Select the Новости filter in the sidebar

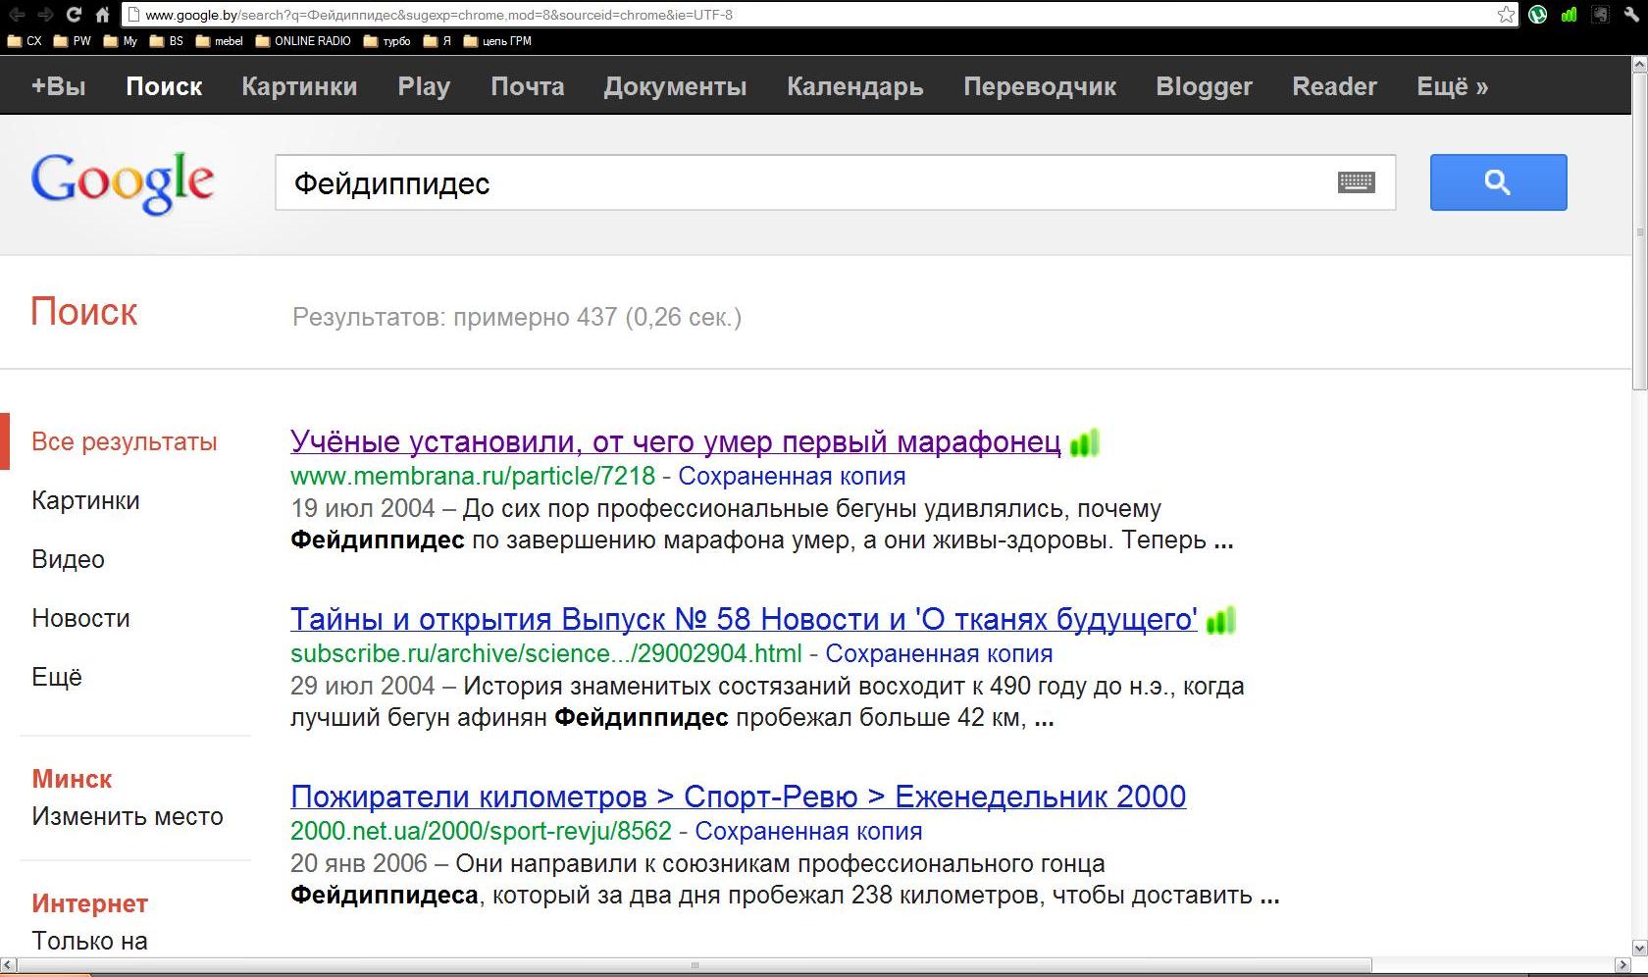pyautogui.click(x=80, y=618)
